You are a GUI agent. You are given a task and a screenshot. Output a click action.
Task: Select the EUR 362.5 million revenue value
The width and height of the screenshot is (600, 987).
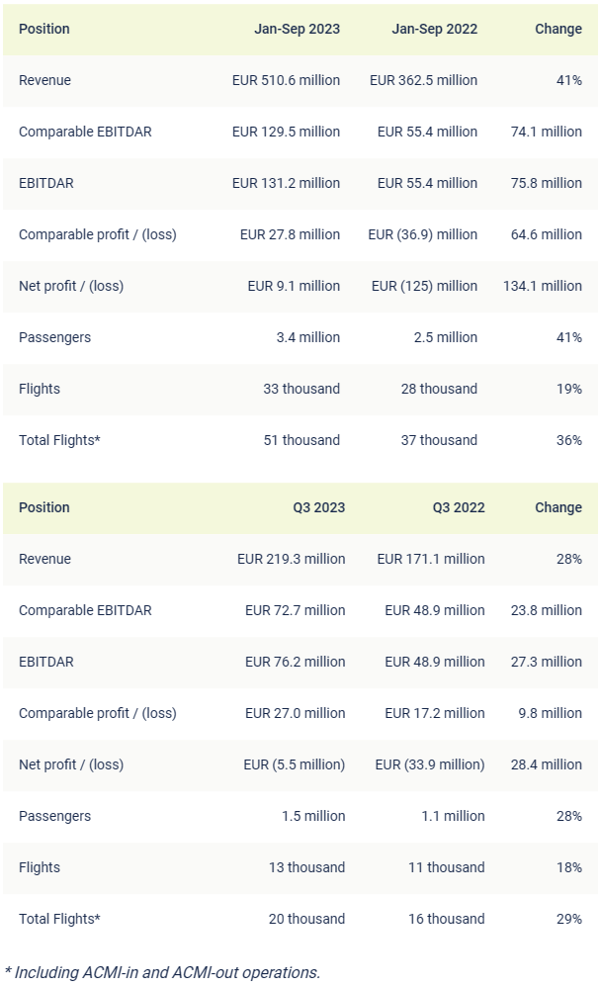pos(423,80)
